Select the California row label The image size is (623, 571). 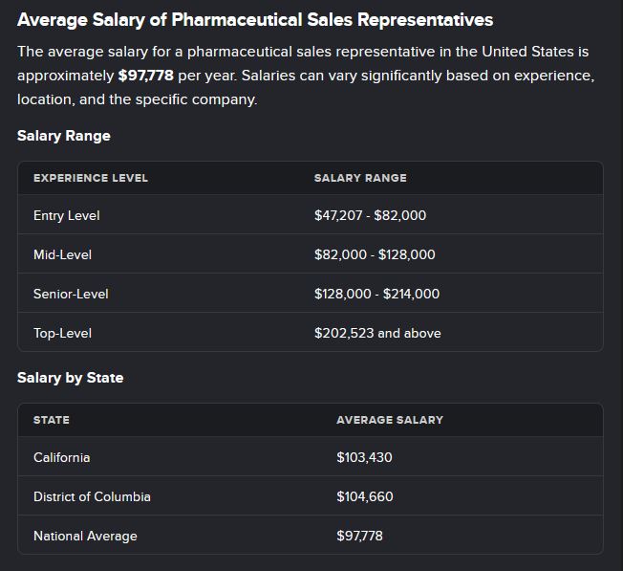pos(62,457)
